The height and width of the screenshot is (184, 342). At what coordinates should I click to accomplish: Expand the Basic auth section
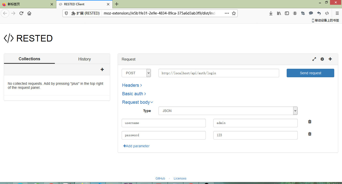click(134, 94)
